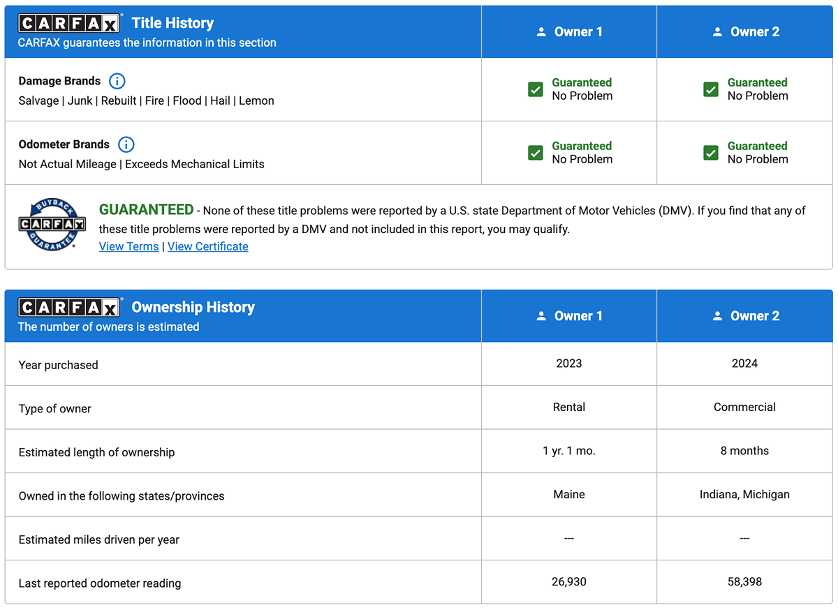Screen dimensions: 838x612
Task: Click the CARFAX Buyback Guarantee badge
Action: (x=52, y=225)
